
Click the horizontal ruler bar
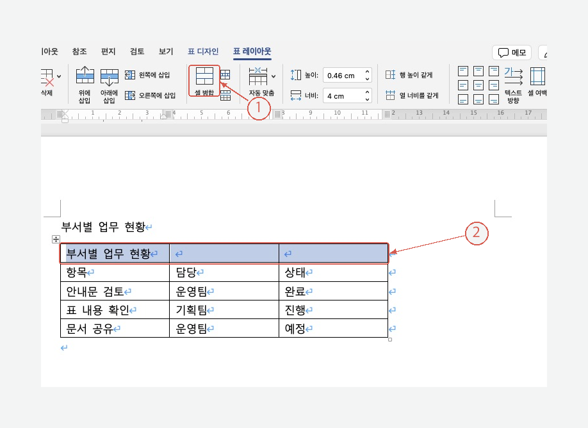(x=293, y=114)
